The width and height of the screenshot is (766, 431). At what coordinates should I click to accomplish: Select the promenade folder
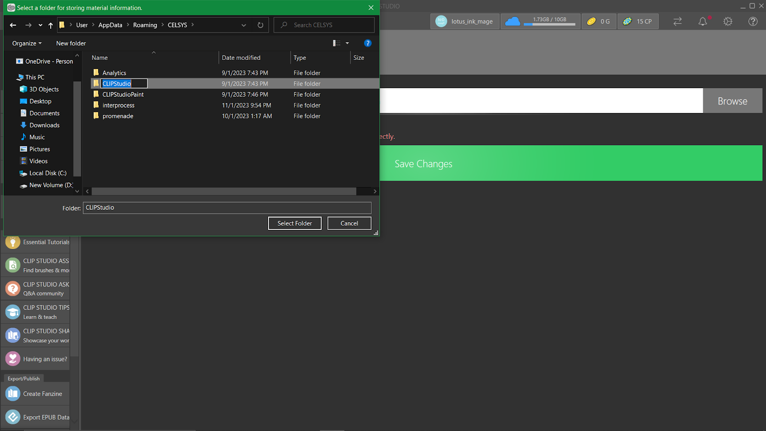(x=118, y=116)
